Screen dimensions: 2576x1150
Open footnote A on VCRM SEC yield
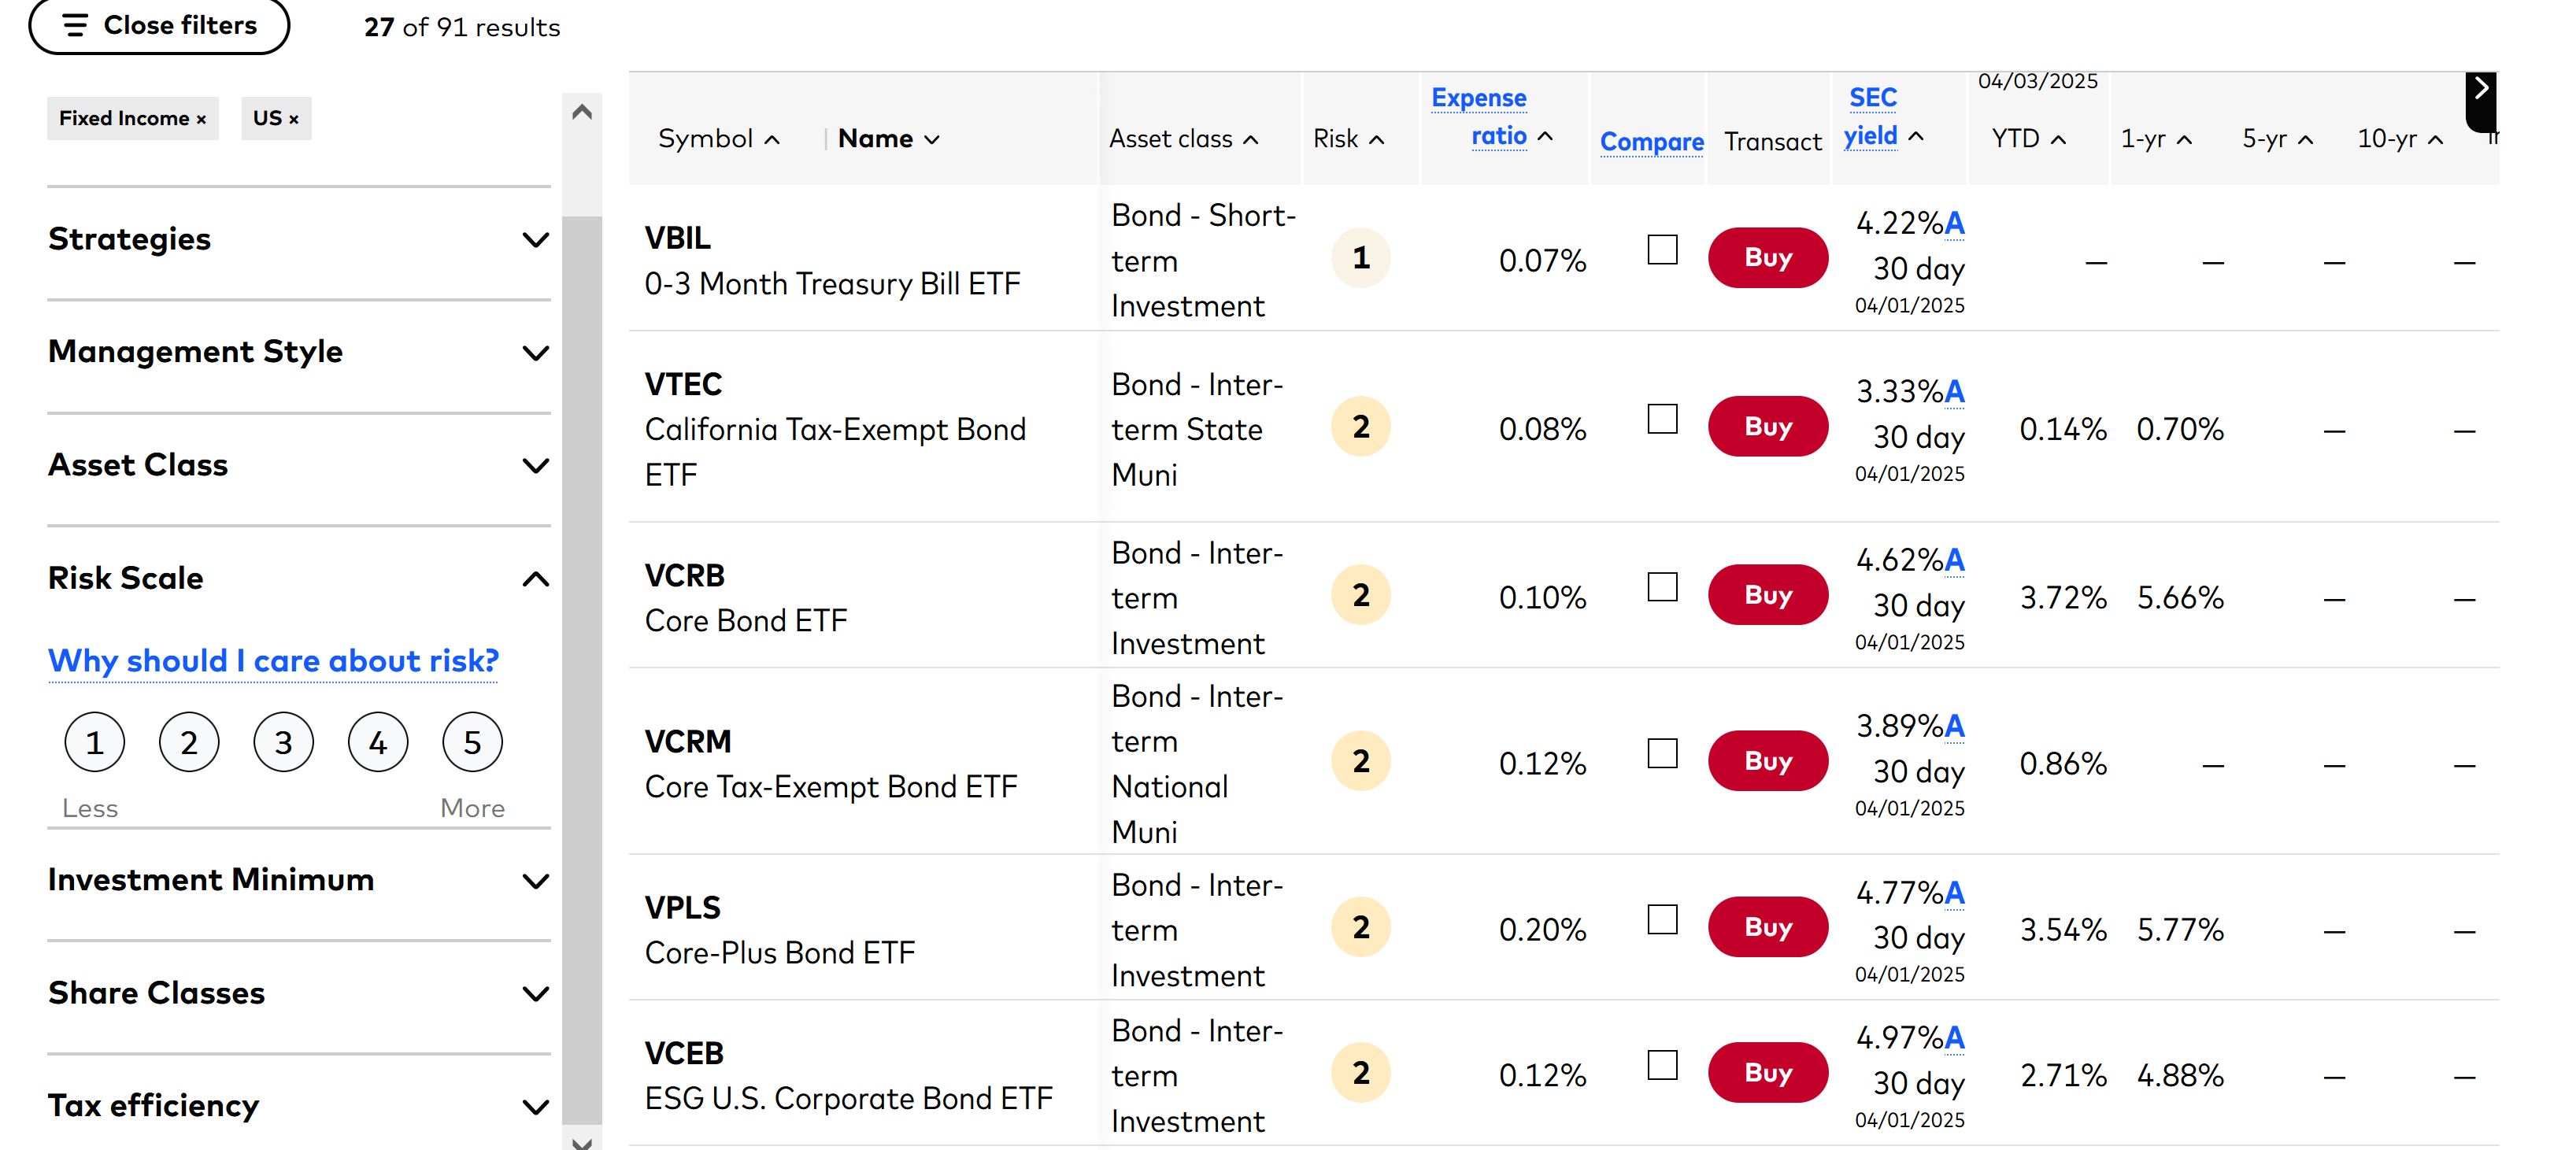point(1955,726)
